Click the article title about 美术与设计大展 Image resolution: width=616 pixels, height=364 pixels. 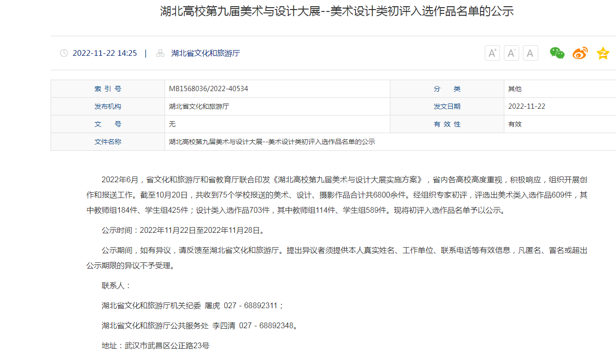pyautogui.click(x=337, y=12)
